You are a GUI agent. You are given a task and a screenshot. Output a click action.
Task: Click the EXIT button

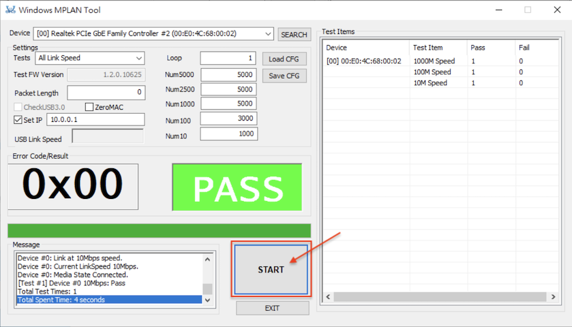(272, 309)
